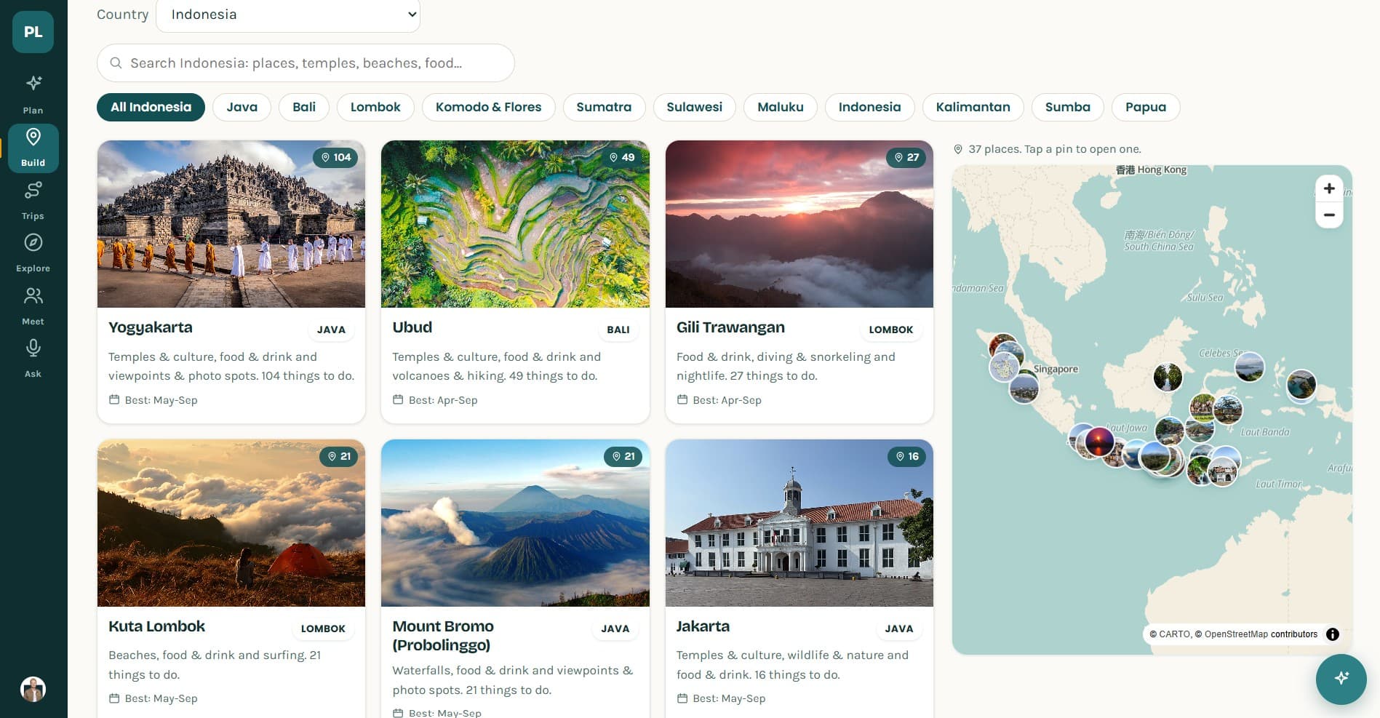Open the Kuta Lombok card image
The height and width of the screenshot is (718, 1380).
pyautogui.click(x=231, y=523)
